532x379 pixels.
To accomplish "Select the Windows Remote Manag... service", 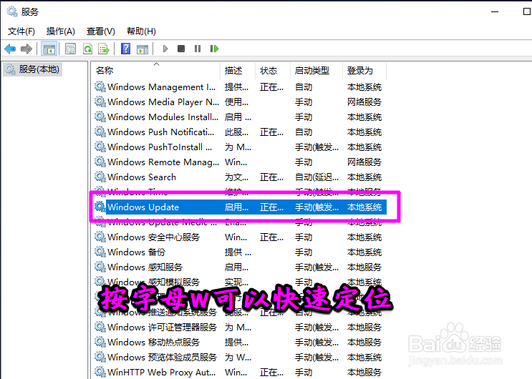I will point(240,162).
